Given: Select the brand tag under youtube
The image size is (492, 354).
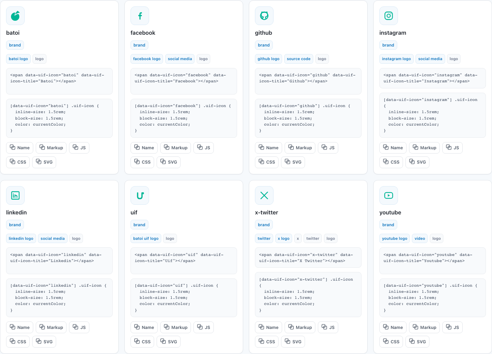Looking at the screenshot, I should pyautogui.click(x=388, y=225).
